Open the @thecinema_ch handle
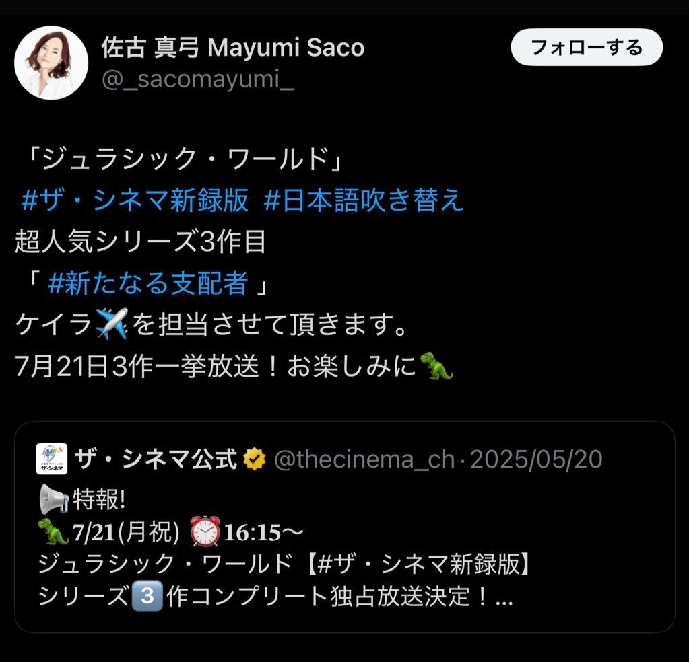 (x=364, y=459)
